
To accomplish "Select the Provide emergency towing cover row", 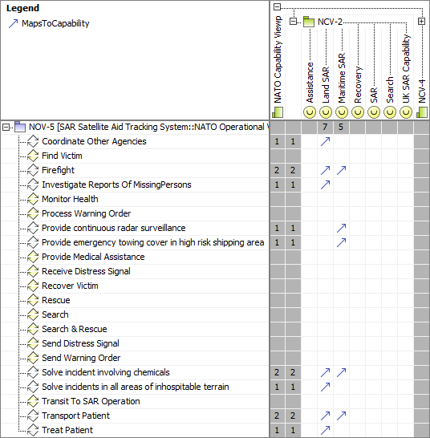I will tap(153, 242).
